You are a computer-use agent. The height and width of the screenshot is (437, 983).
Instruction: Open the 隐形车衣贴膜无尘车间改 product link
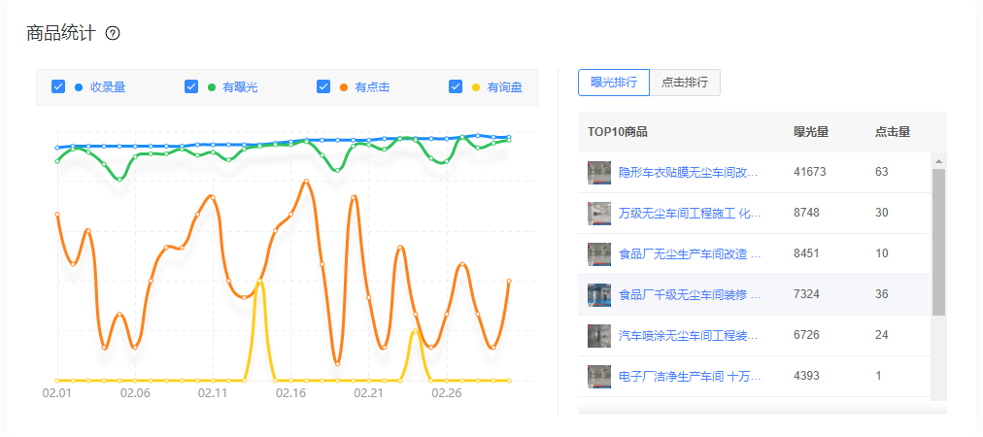click(689, 173)
